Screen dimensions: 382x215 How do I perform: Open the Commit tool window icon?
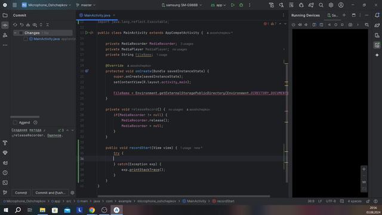5,25
